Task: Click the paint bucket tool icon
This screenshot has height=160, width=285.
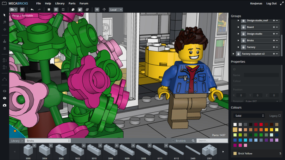Action: 4,41
